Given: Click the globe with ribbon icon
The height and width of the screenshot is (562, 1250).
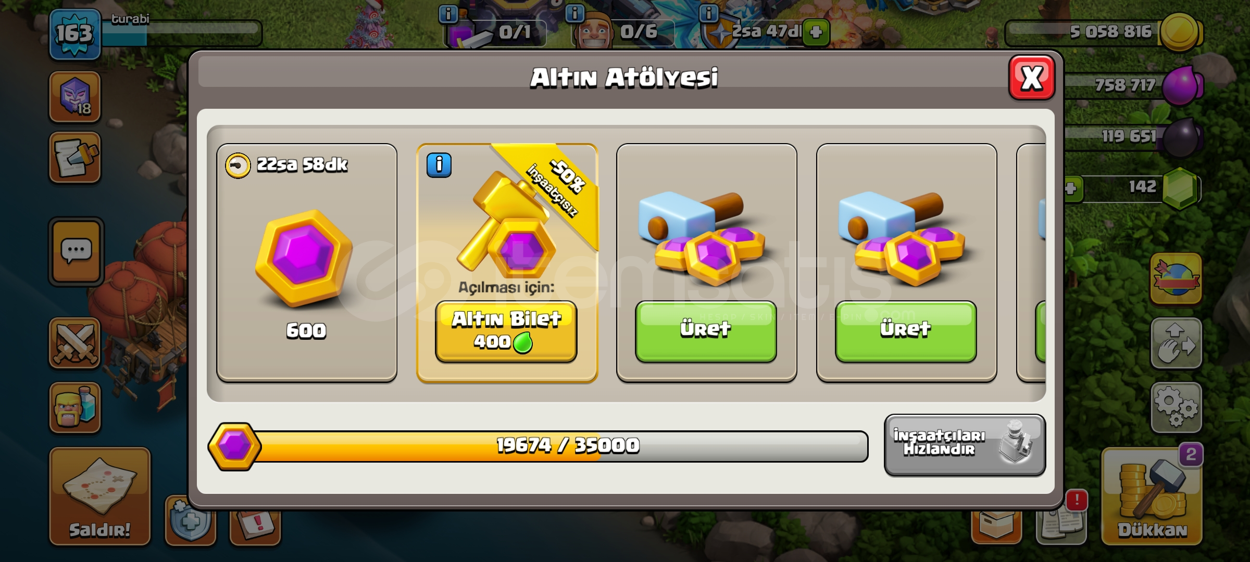Looking at the screenshot, I should click(x=1176, y=278).
